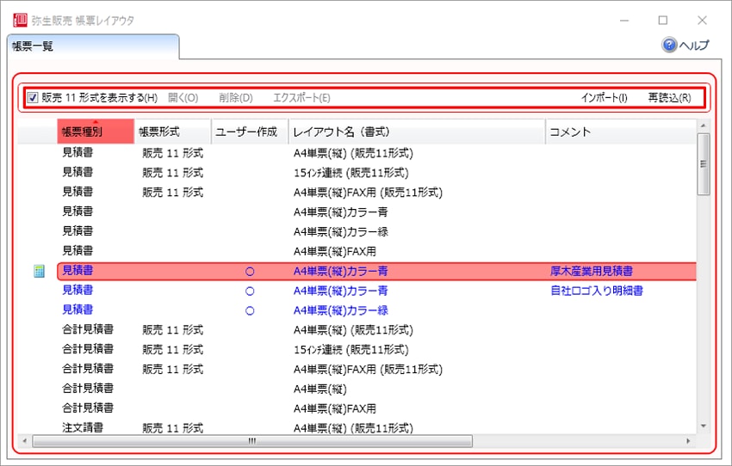Viewport: 732px width, 466px height.
Task: Select the 自社ロゴ入り明細書 layout row
Action: coord(597,291)
